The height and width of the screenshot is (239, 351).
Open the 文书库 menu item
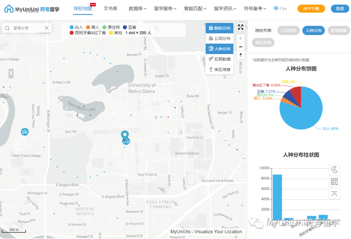110,9
